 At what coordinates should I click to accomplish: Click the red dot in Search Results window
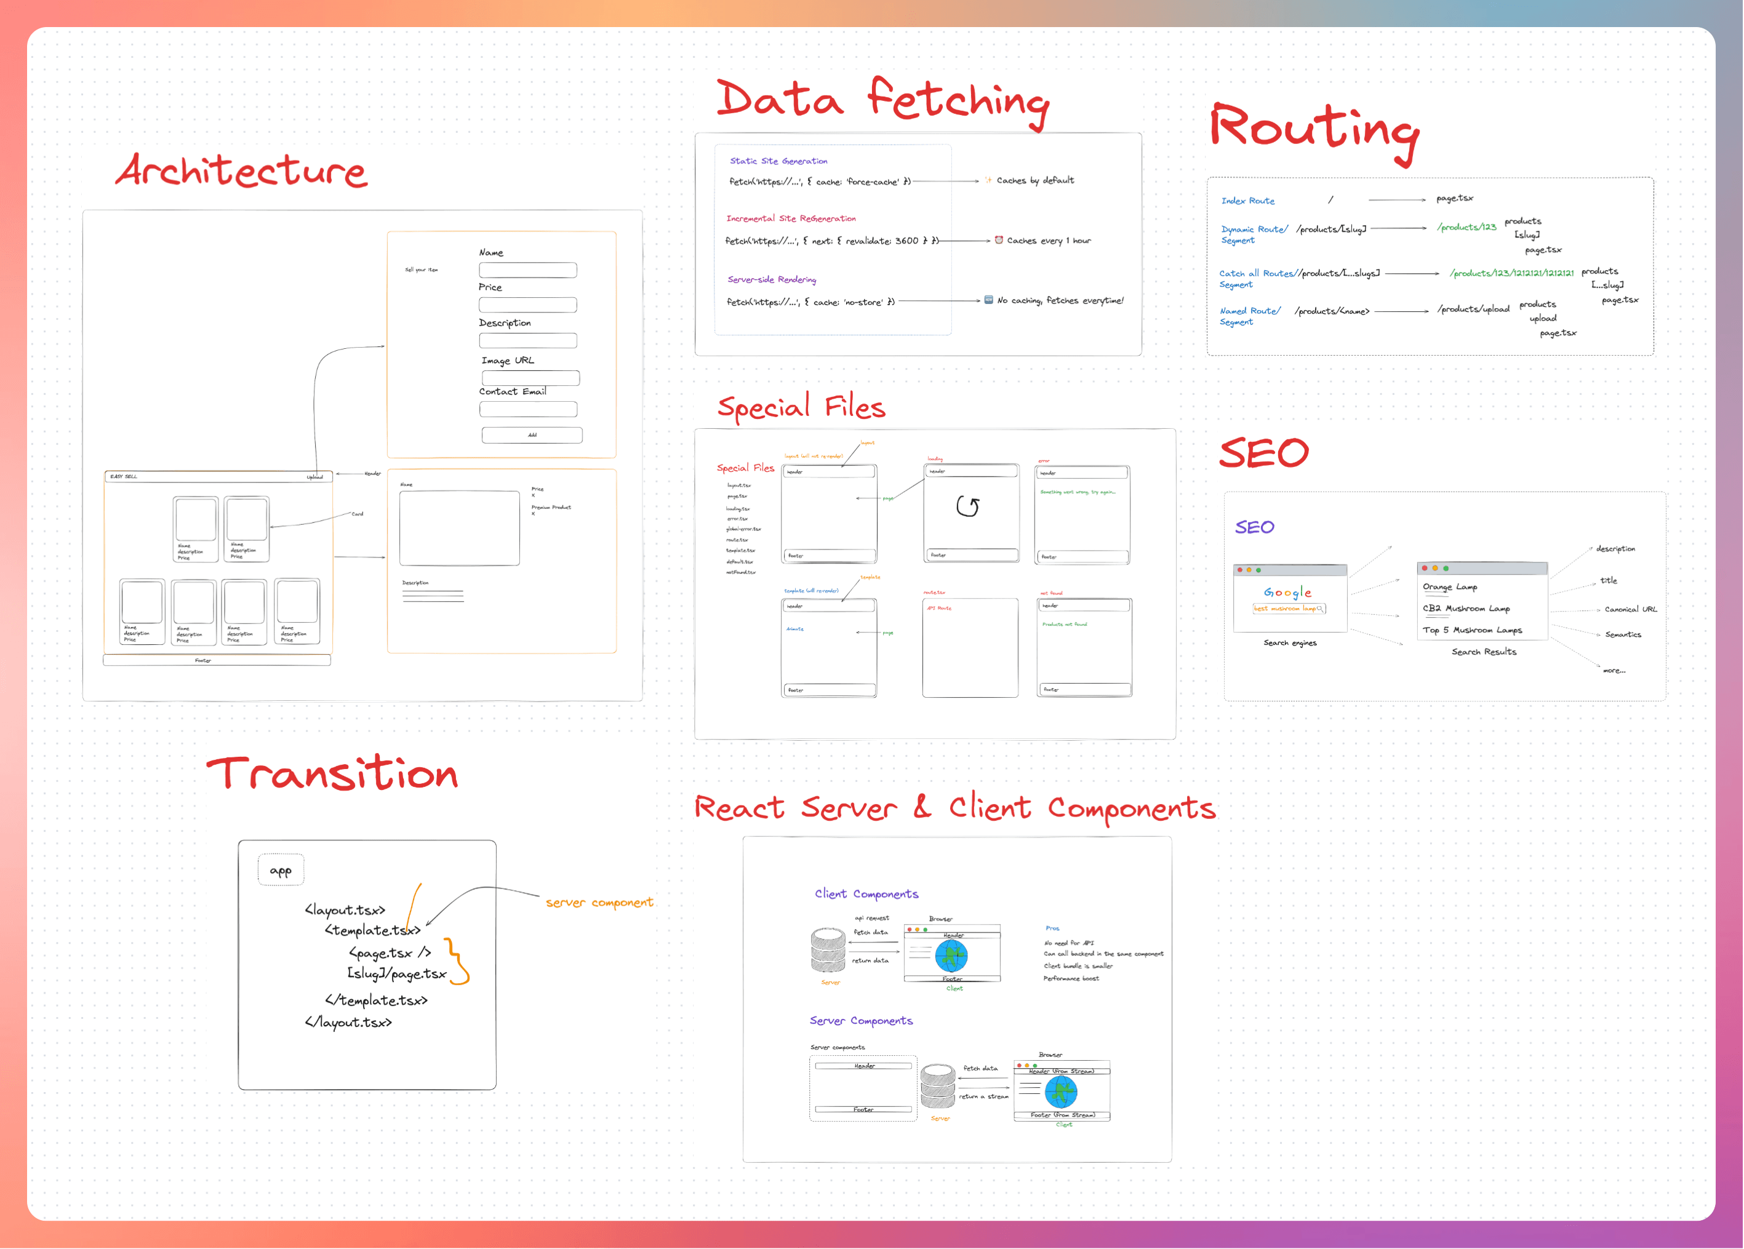click(1424, 568)
